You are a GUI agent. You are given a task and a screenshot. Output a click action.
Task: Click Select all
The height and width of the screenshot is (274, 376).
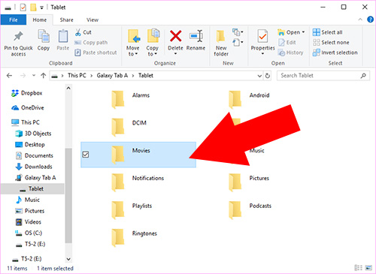328,32
